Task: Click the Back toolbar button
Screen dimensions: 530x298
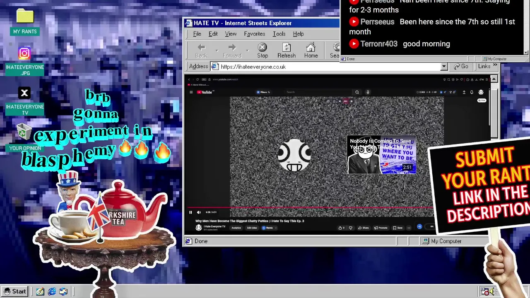Action: (x=201, y=50)
